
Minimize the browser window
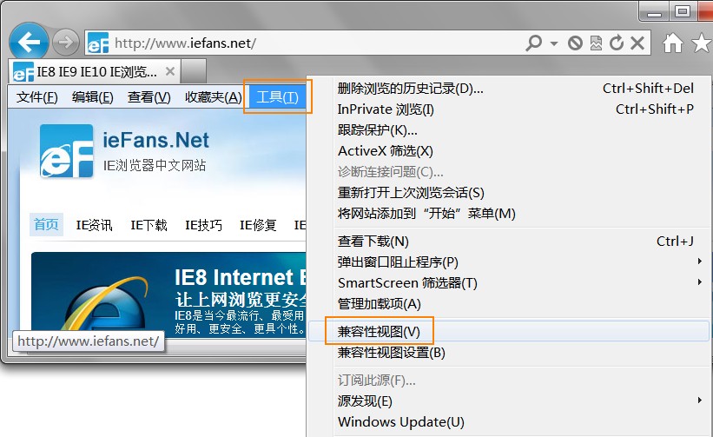[654, 12]
